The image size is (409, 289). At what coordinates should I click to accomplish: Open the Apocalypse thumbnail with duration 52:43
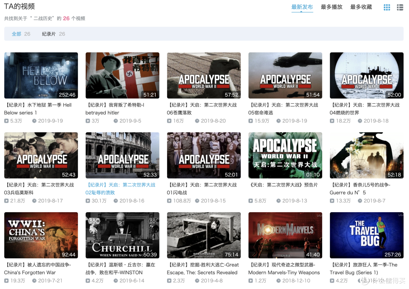(x=41, y=155)
